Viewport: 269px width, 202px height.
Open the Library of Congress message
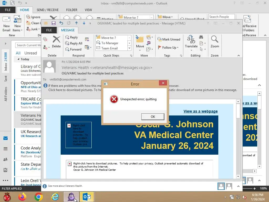click(28, 70)
